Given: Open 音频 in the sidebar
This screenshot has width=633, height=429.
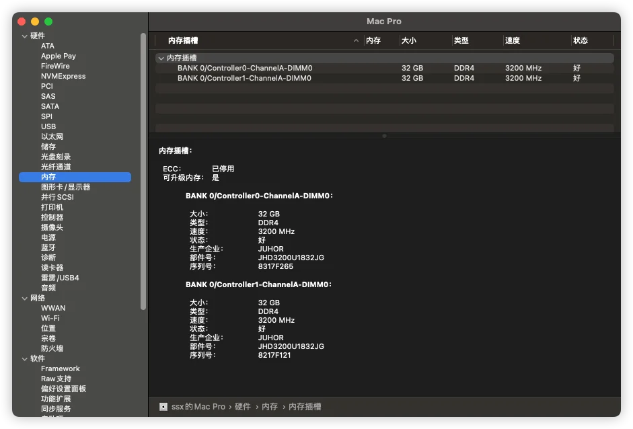Looking at the screenshot, I should [x=48, y=288].
